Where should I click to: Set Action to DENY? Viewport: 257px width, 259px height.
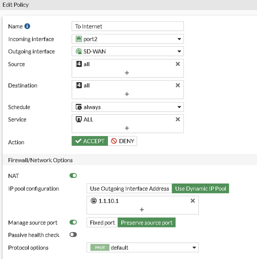tap(123, 141)
